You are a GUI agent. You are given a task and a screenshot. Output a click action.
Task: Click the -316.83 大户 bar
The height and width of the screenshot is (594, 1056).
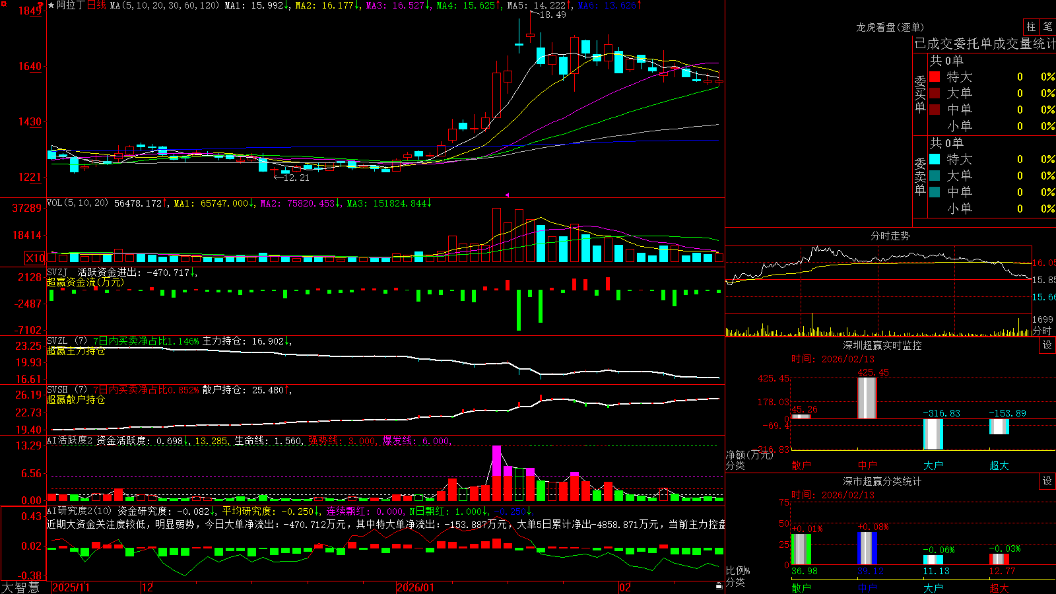(933, 434)
